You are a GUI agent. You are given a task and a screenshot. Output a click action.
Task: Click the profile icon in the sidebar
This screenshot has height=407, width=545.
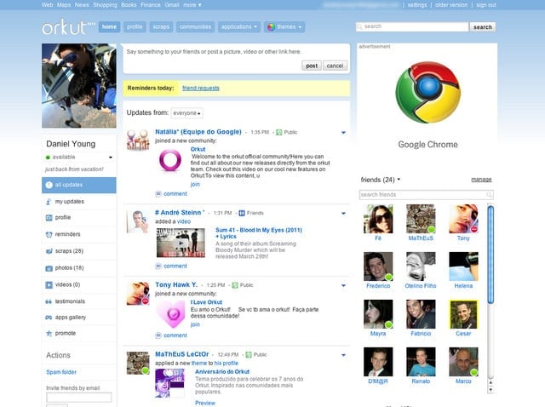pyautogui.click(x=49, y=218)
